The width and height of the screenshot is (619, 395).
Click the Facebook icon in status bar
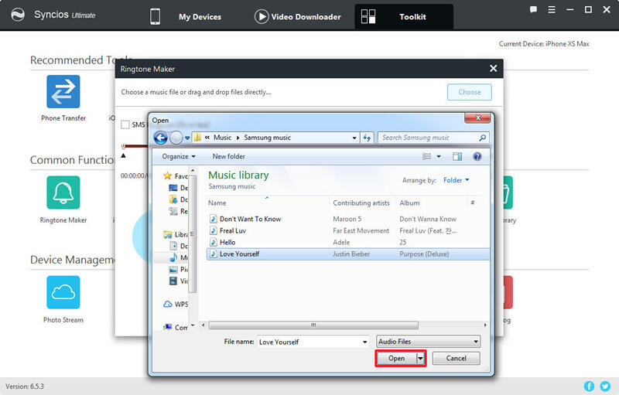pyautogui.click(x=590, y=386)
